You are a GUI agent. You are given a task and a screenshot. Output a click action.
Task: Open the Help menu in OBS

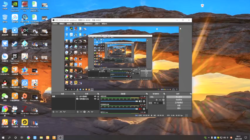pyautogui.click(x=104, y=24)
